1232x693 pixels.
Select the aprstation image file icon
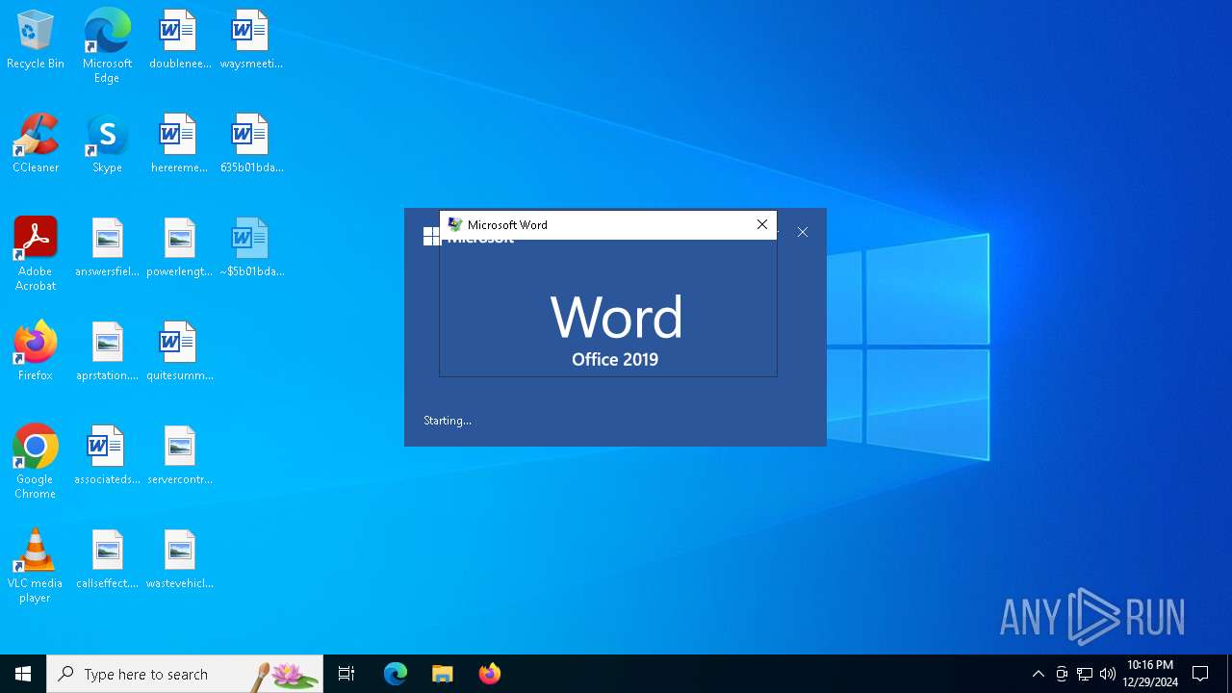(107, 351)
